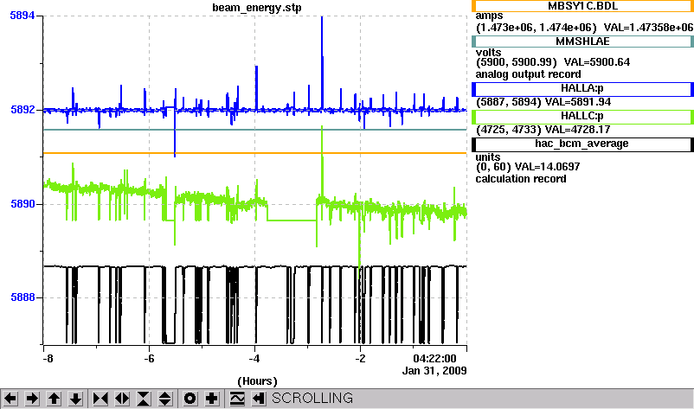
Task: Click the 'amps' units label
Action: [x=489, y=16]
